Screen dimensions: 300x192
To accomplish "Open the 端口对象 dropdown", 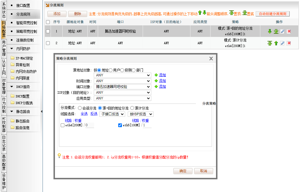I will tap(123, 87).
